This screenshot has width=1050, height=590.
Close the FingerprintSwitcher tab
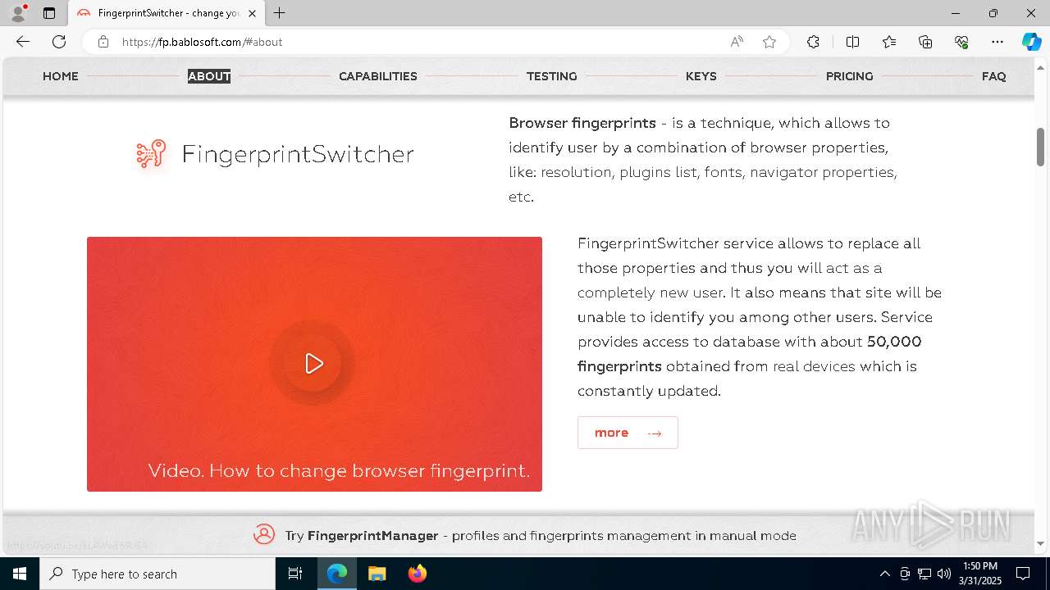click(252, 13)
